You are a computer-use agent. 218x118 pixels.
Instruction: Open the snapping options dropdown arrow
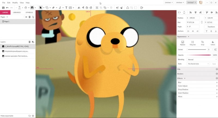tap(35, 8)
